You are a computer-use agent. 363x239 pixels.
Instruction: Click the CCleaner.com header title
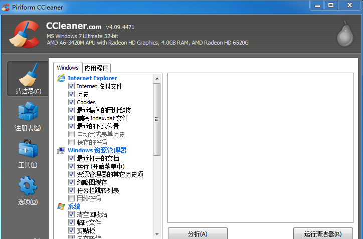(74, 26)
